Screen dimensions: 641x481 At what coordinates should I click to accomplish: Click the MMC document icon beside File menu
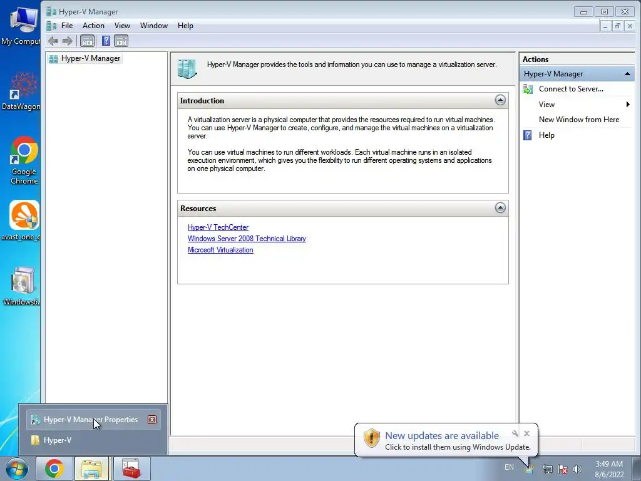51,26
